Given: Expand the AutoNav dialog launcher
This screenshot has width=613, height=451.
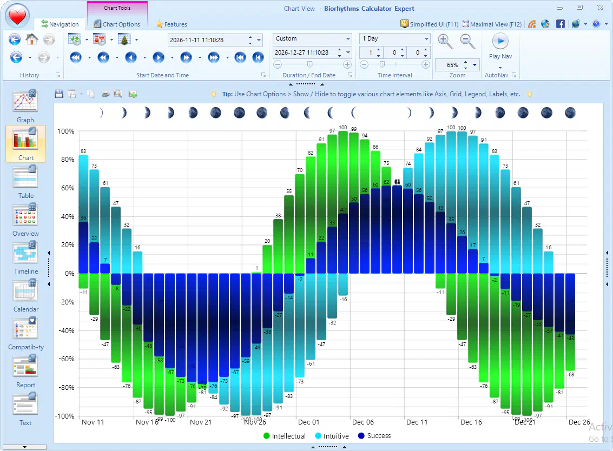Looking at the screenshot, I should tap(514, 75).
